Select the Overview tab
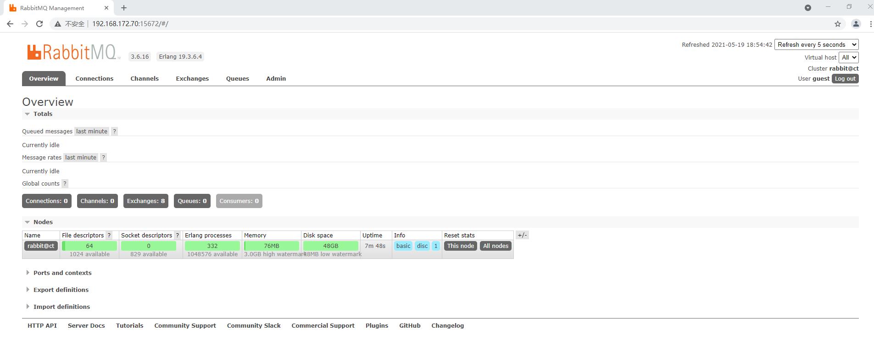This screenshot has height=357, width=874. [44, 78]
